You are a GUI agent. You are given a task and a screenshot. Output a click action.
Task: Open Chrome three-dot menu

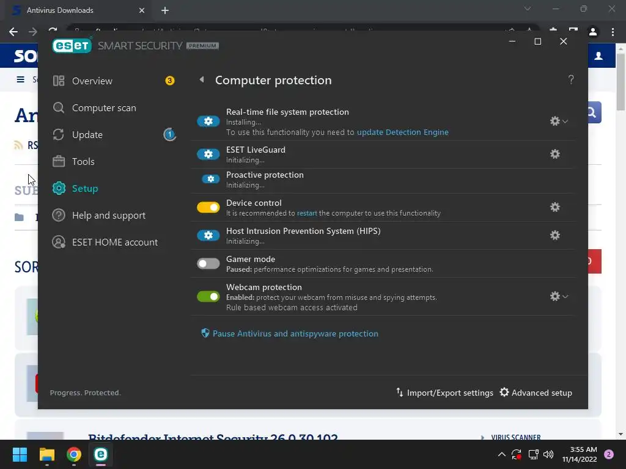[x=613, y=32]
